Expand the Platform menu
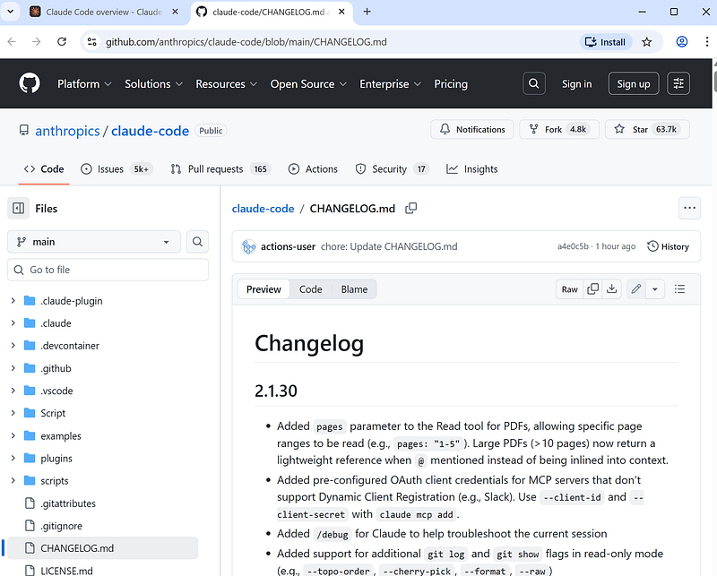 coord(84,84)
